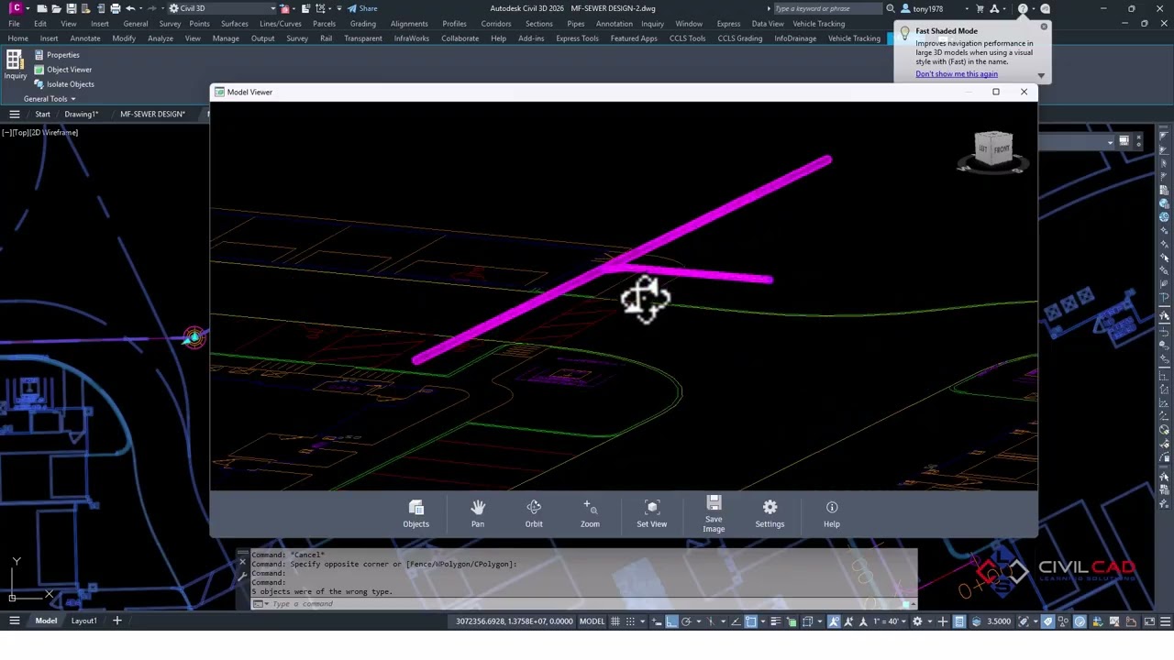Open the help question mark icon

coord(1023,8)
